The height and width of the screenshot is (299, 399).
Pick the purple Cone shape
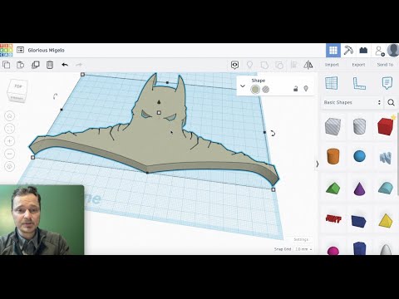pos(359,189)
